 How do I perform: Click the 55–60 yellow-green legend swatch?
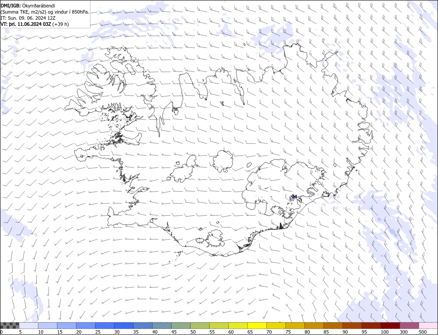(x=219, y=325)
